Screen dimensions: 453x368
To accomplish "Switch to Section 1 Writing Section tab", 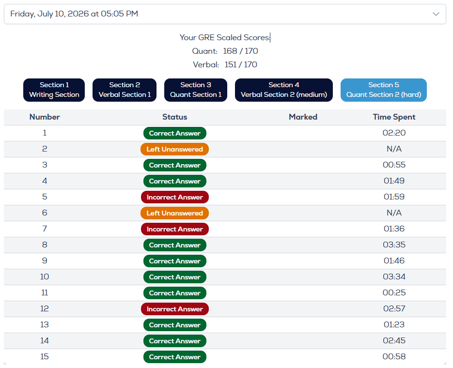I will [x=54, y=90].
